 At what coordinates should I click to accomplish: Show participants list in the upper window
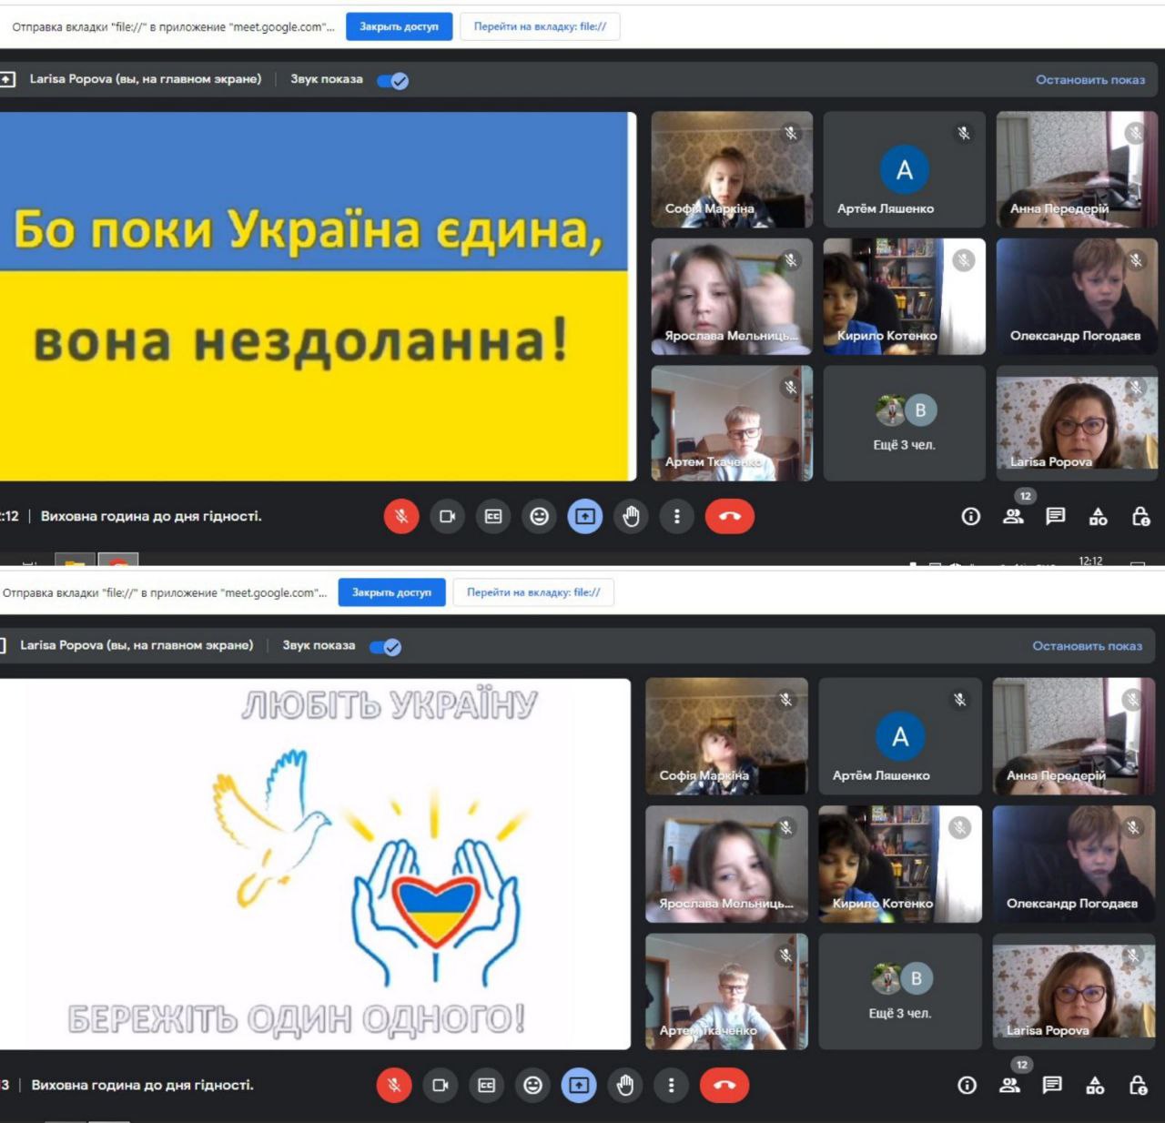(1013, 517)
